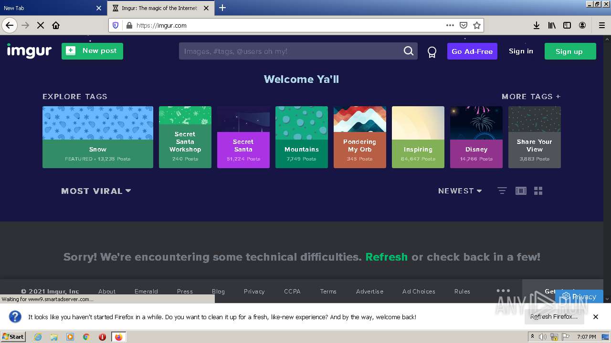
Task: Open the Rules footer link
Action: [462, 291]
